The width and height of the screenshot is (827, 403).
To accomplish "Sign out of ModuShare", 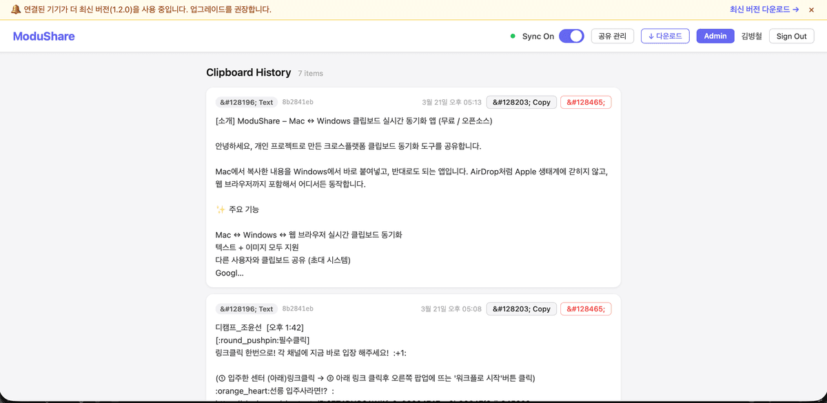I will pyautogui.click(x=791, y=37).
